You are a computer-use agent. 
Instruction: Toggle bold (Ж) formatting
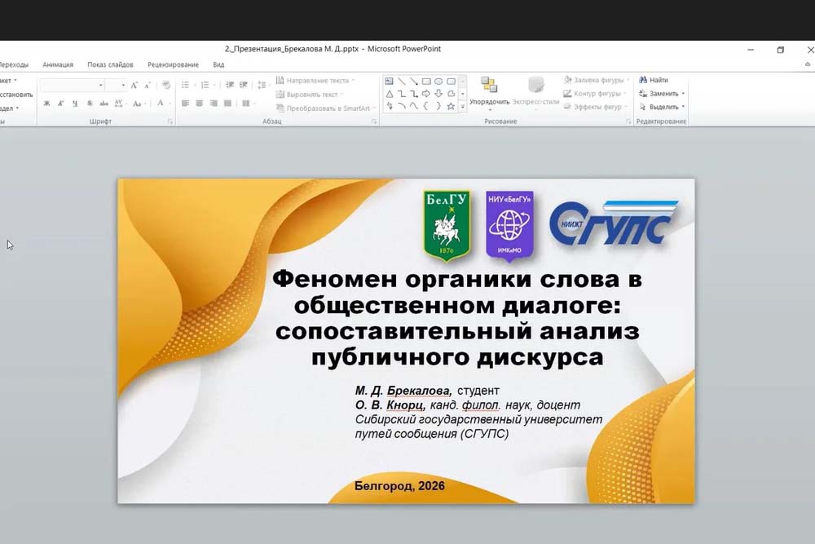pyautogui.click(x=46, y=104)
